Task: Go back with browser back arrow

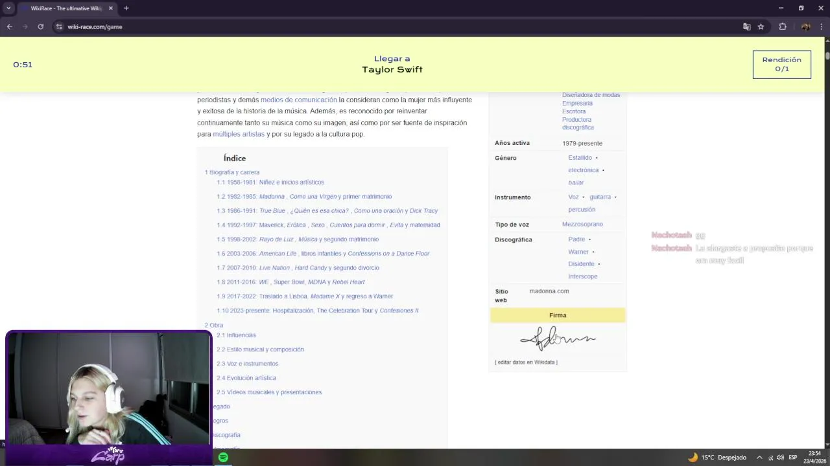Action: (9, 27)
